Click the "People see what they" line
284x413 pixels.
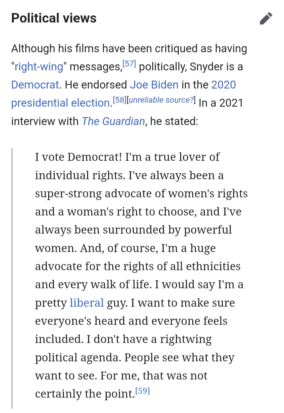click(x=179, y=358)
